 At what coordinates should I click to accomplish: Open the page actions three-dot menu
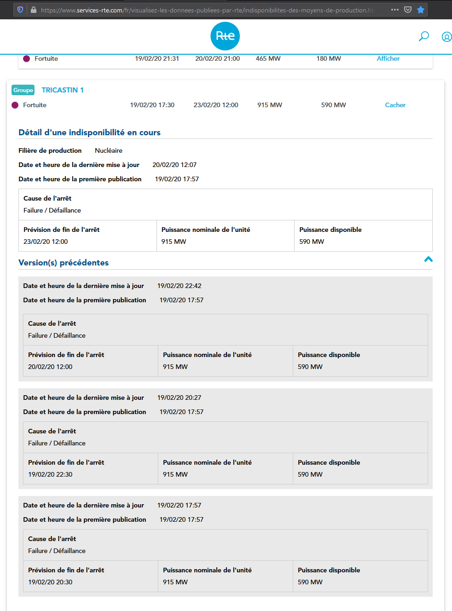pyautogui.click(x=395, y=10)
